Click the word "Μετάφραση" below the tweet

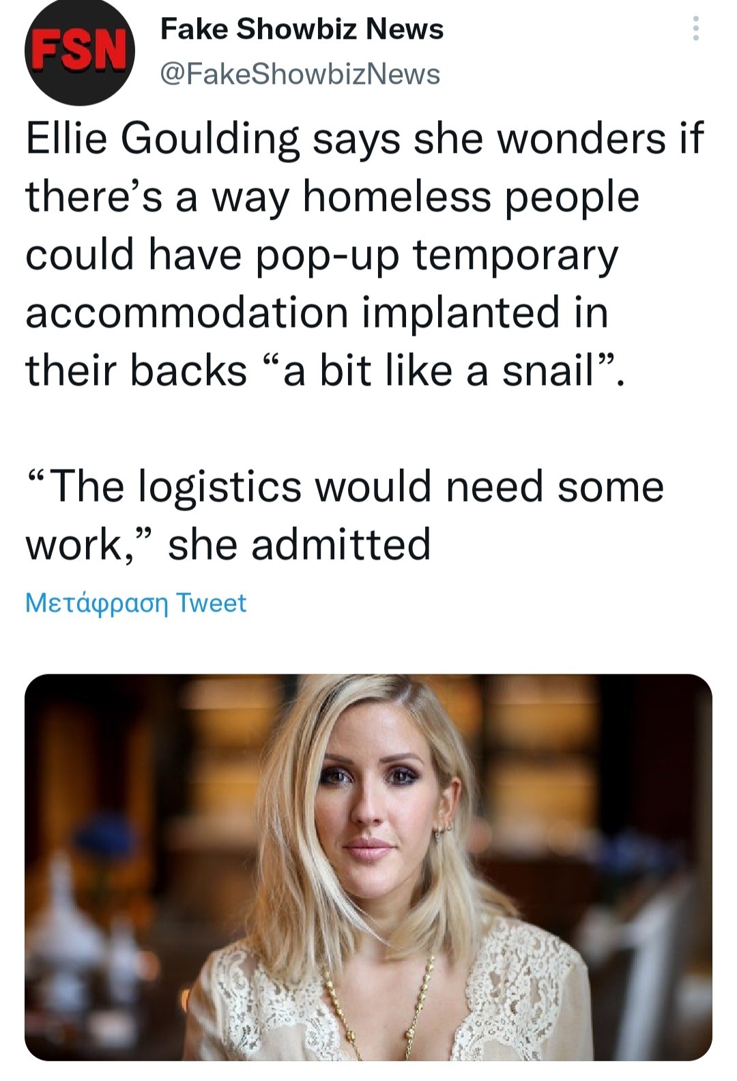tap(97, 603)
